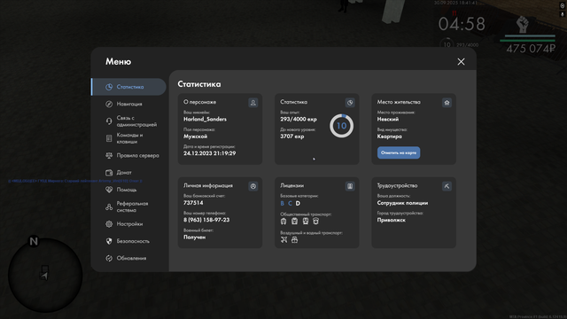The height and width of the screenshot is (319, 567).
Task: Click the Отметить на карте button
Action: click(x=399, y=152)
